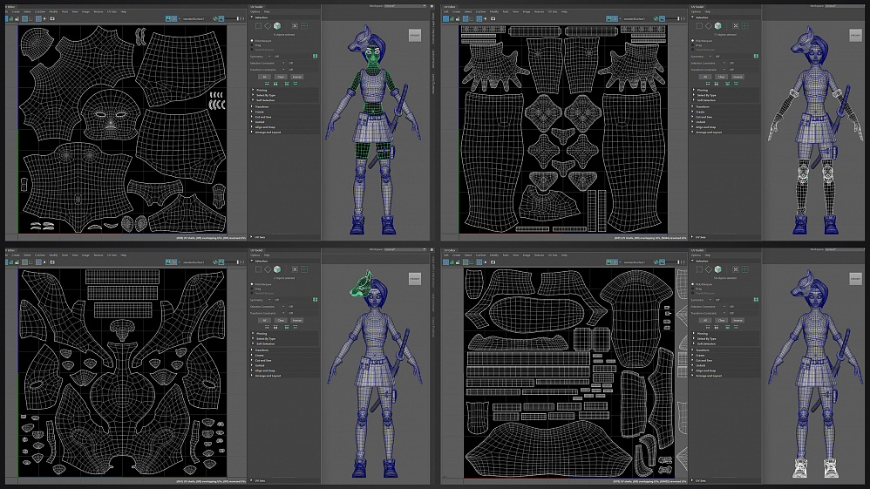This screenshot has height=489, width=870.
Task: Select diamond UV mode icon in top-left UV Toolkit
Action: (268, 26)
